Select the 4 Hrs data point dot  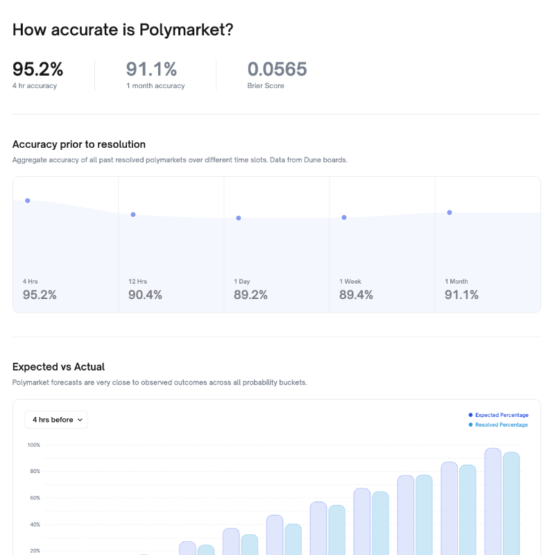[28, 200]
